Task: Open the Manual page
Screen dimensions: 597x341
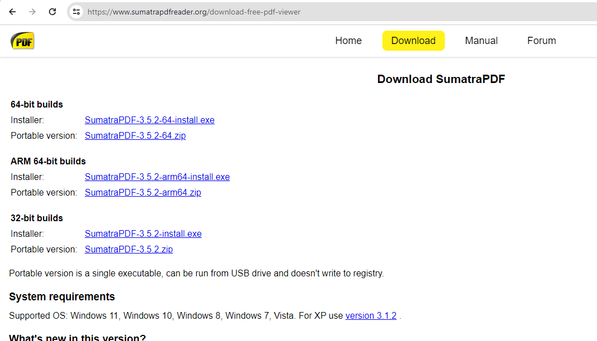Action: click(481, 41)
